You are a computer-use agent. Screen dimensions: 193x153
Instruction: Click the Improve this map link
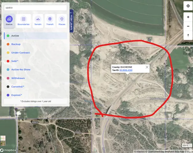tap(174, 151)
